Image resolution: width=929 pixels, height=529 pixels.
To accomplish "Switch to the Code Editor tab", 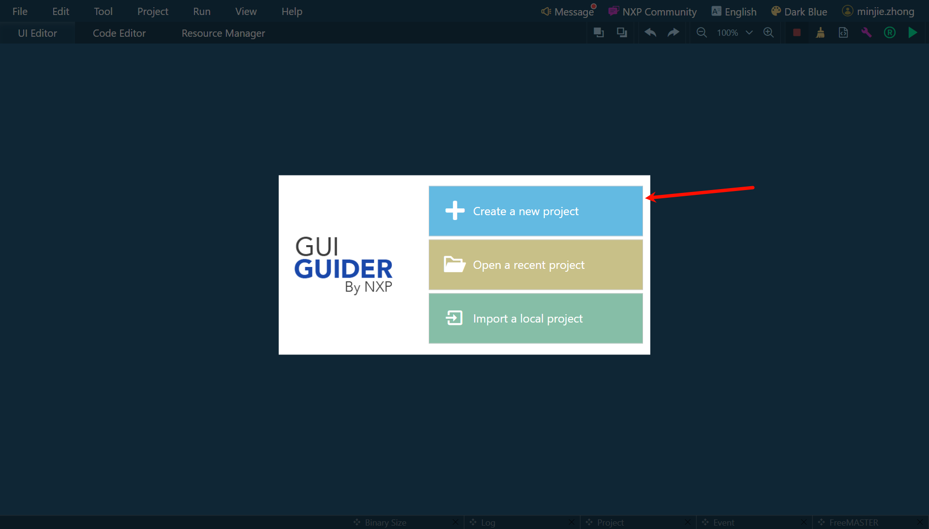I will pos(119,33).
